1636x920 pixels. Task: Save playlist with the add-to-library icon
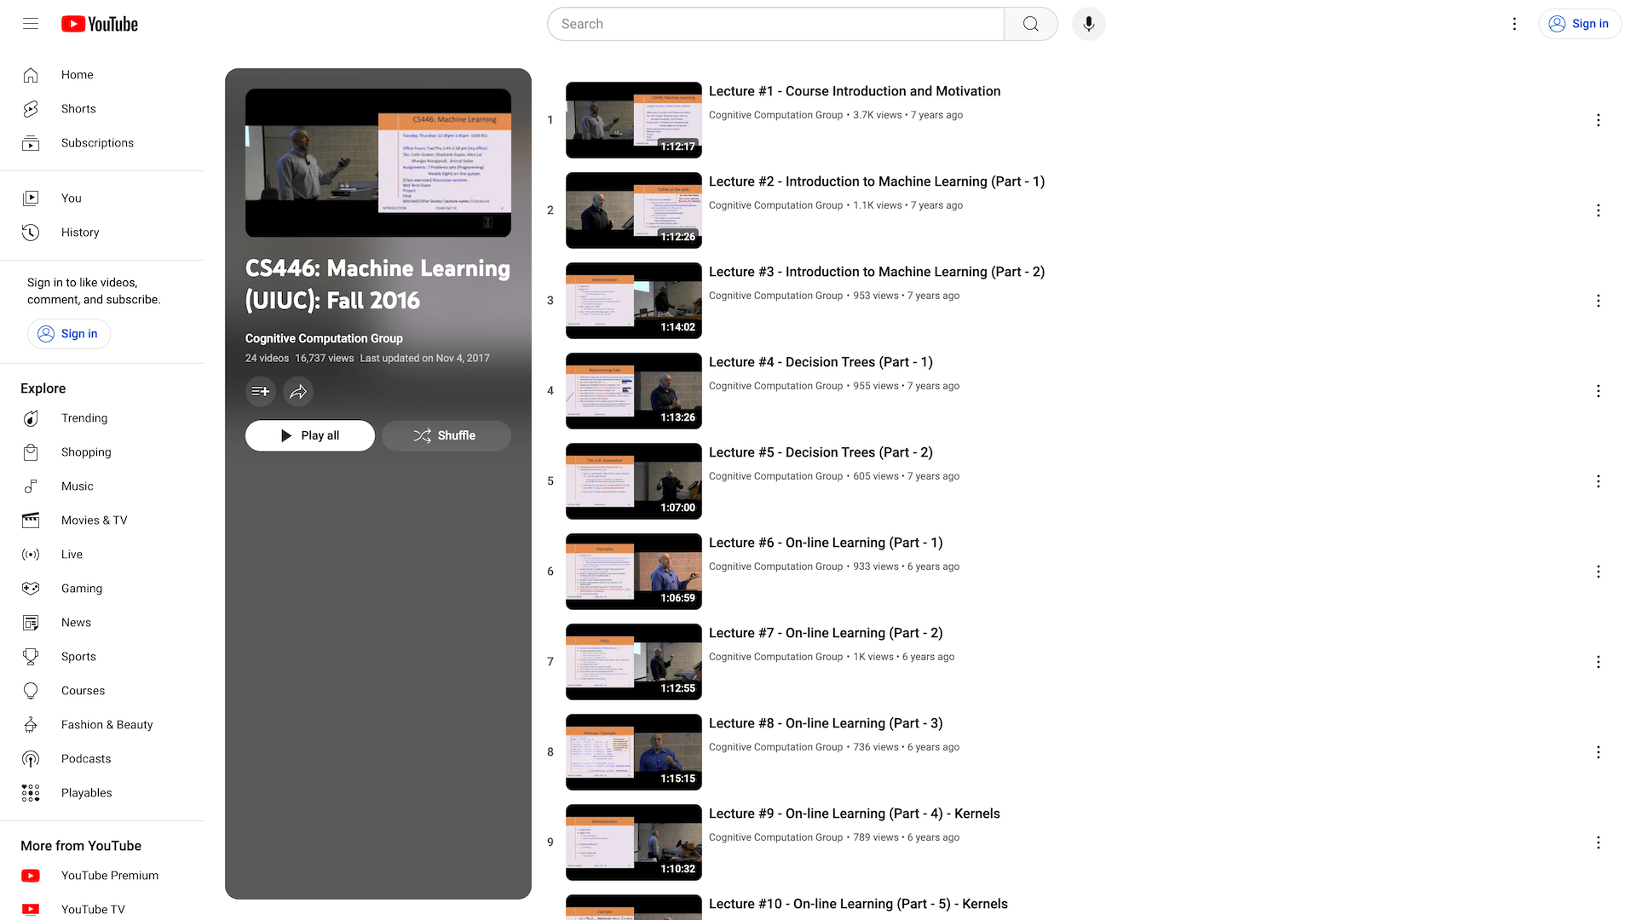pyautogui.click(x=261, y=392)
